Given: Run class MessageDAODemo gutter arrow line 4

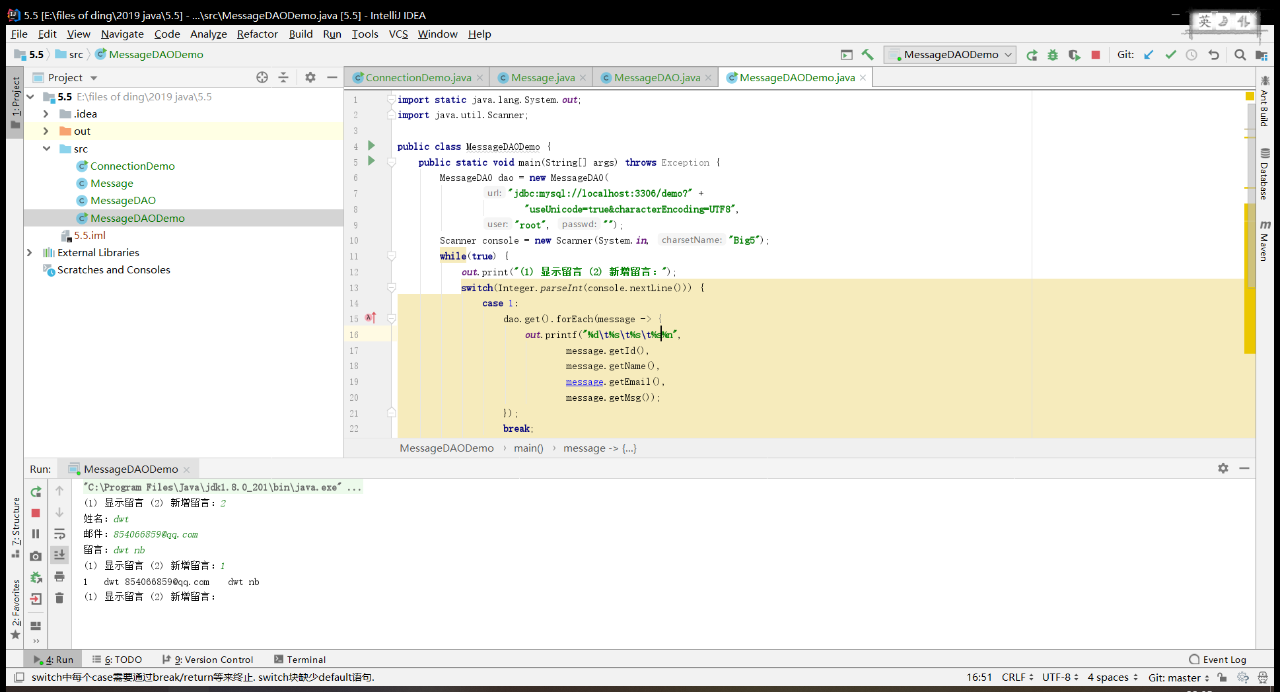Looking at the screenshot, I should (x=371, y=145).
